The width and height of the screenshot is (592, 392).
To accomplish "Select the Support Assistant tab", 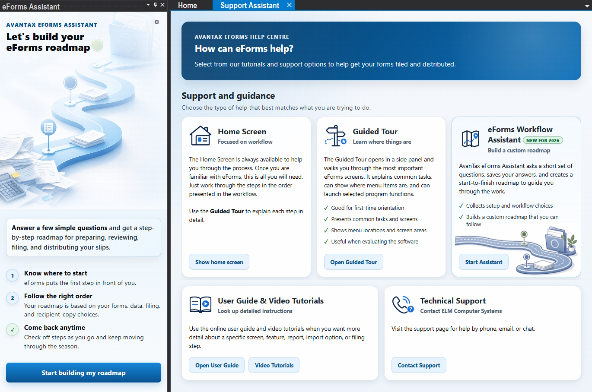I will 249,5.
